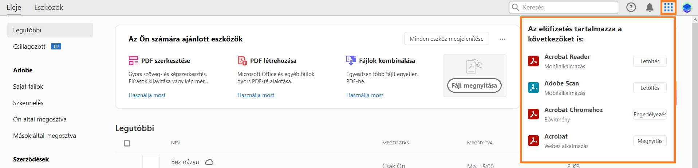Open the help question mark icon
698x168 pixels.
pyautogui.click(x=631, y=7)
